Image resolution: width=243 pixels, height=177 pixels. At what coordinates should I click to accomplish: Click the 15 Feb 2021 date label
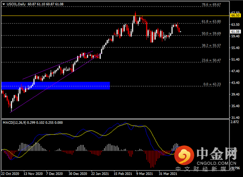coord(123,173)
